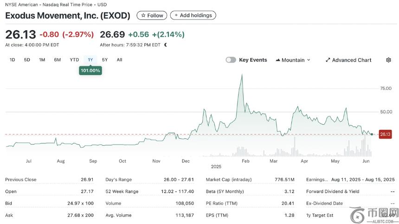The image size is (399, 224).
Task: Click the after-hours moon icon
Action: [x=166, y=45]
